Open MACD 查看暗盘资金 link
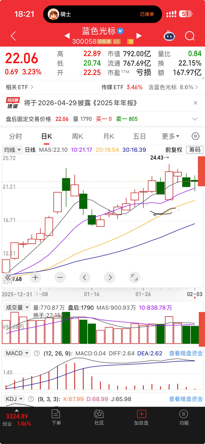The height and width of the screenshot is (444, 205). coord(186,353)
